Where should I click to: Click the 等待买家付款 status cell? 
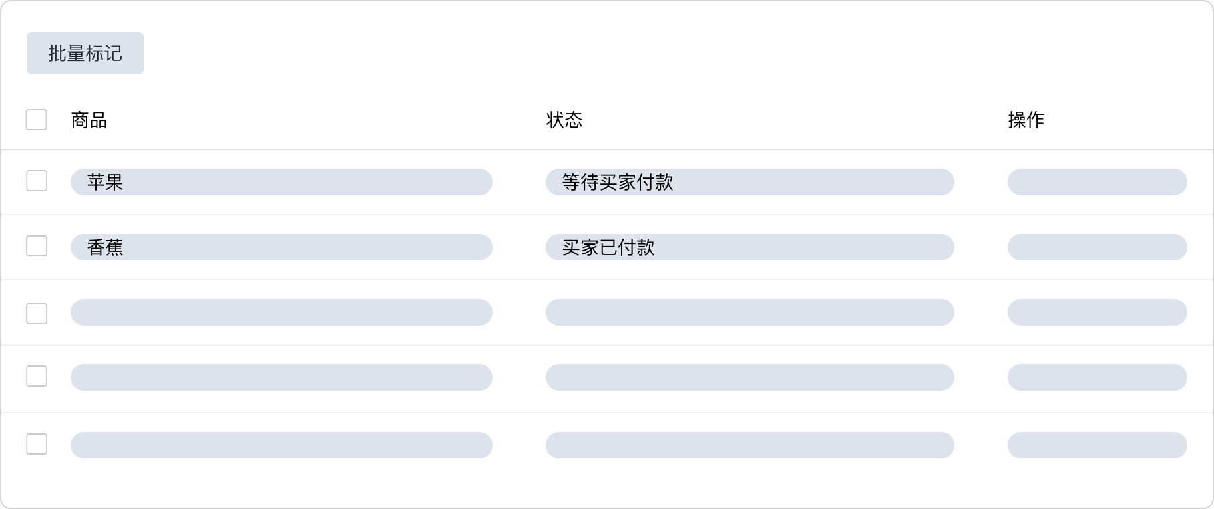click(x=749, y=182)
